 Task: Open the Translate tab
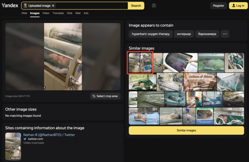click(58, 13)
